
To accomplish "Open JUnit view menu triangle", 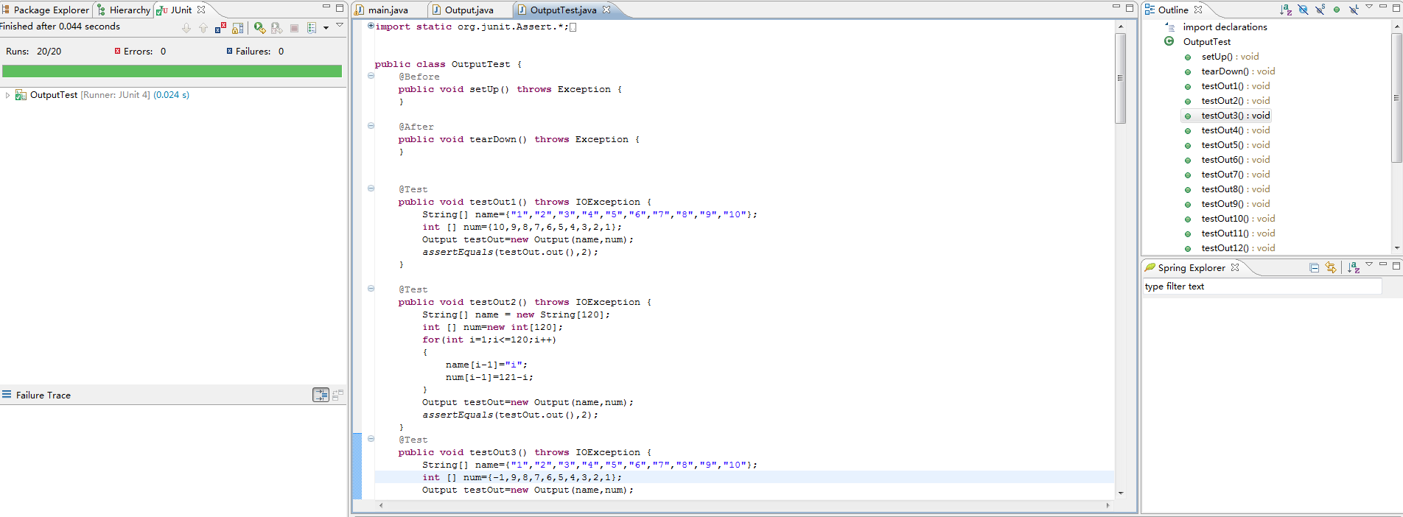I will pyautogui.click(x=340, y=26).
